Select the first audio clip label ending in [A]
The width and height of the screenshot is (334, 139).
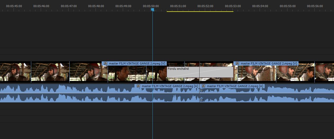tap(170, 86)
